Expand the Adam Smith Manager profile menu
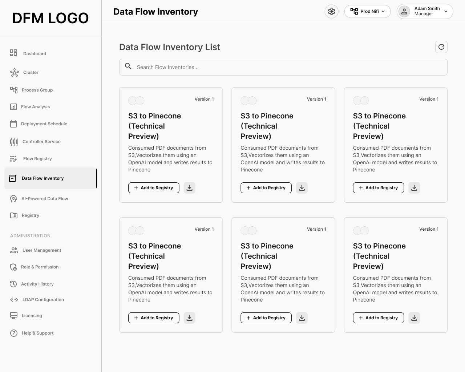The image size is (465, 372). pos(425,11)
